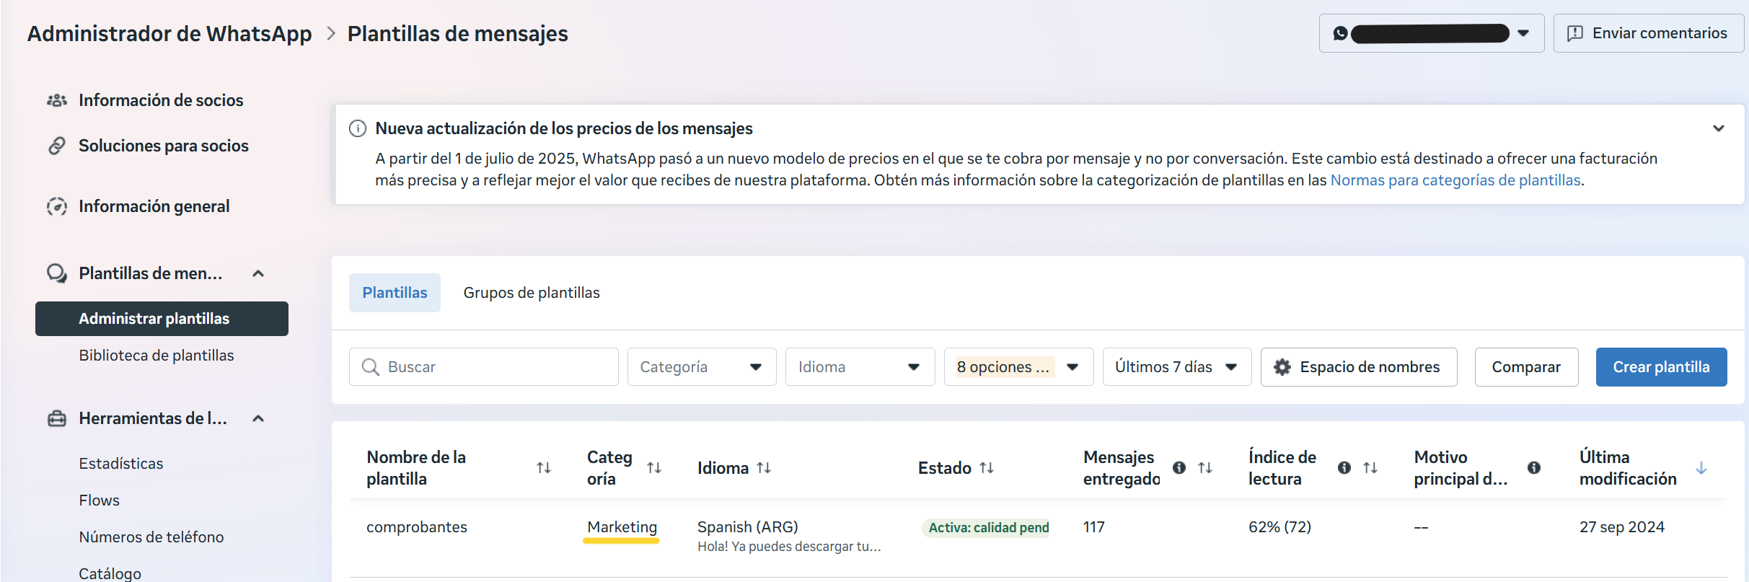This screenshot has height=582, width=1749.
Task: Sort by Nombre de la plantilla arrows
Action: coord(544,468)
